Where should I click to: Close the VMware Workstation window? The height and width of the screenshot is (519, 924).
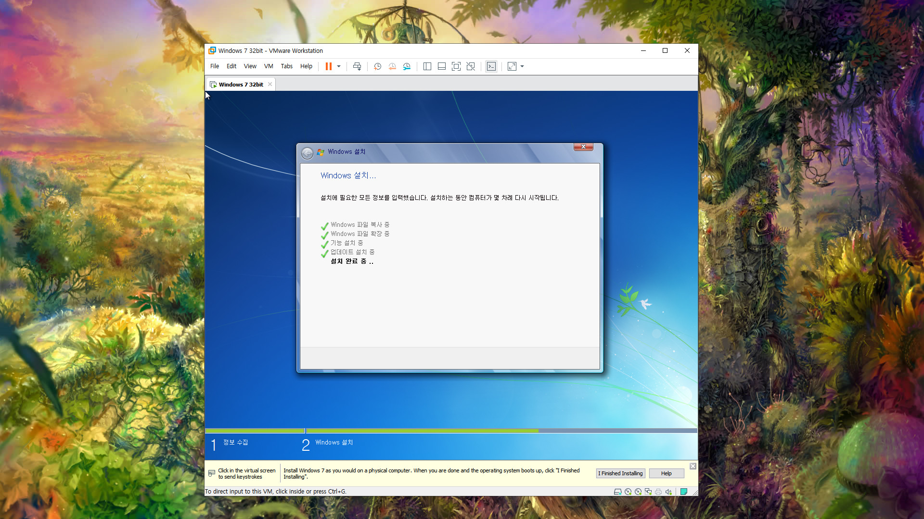click(687, 50)
